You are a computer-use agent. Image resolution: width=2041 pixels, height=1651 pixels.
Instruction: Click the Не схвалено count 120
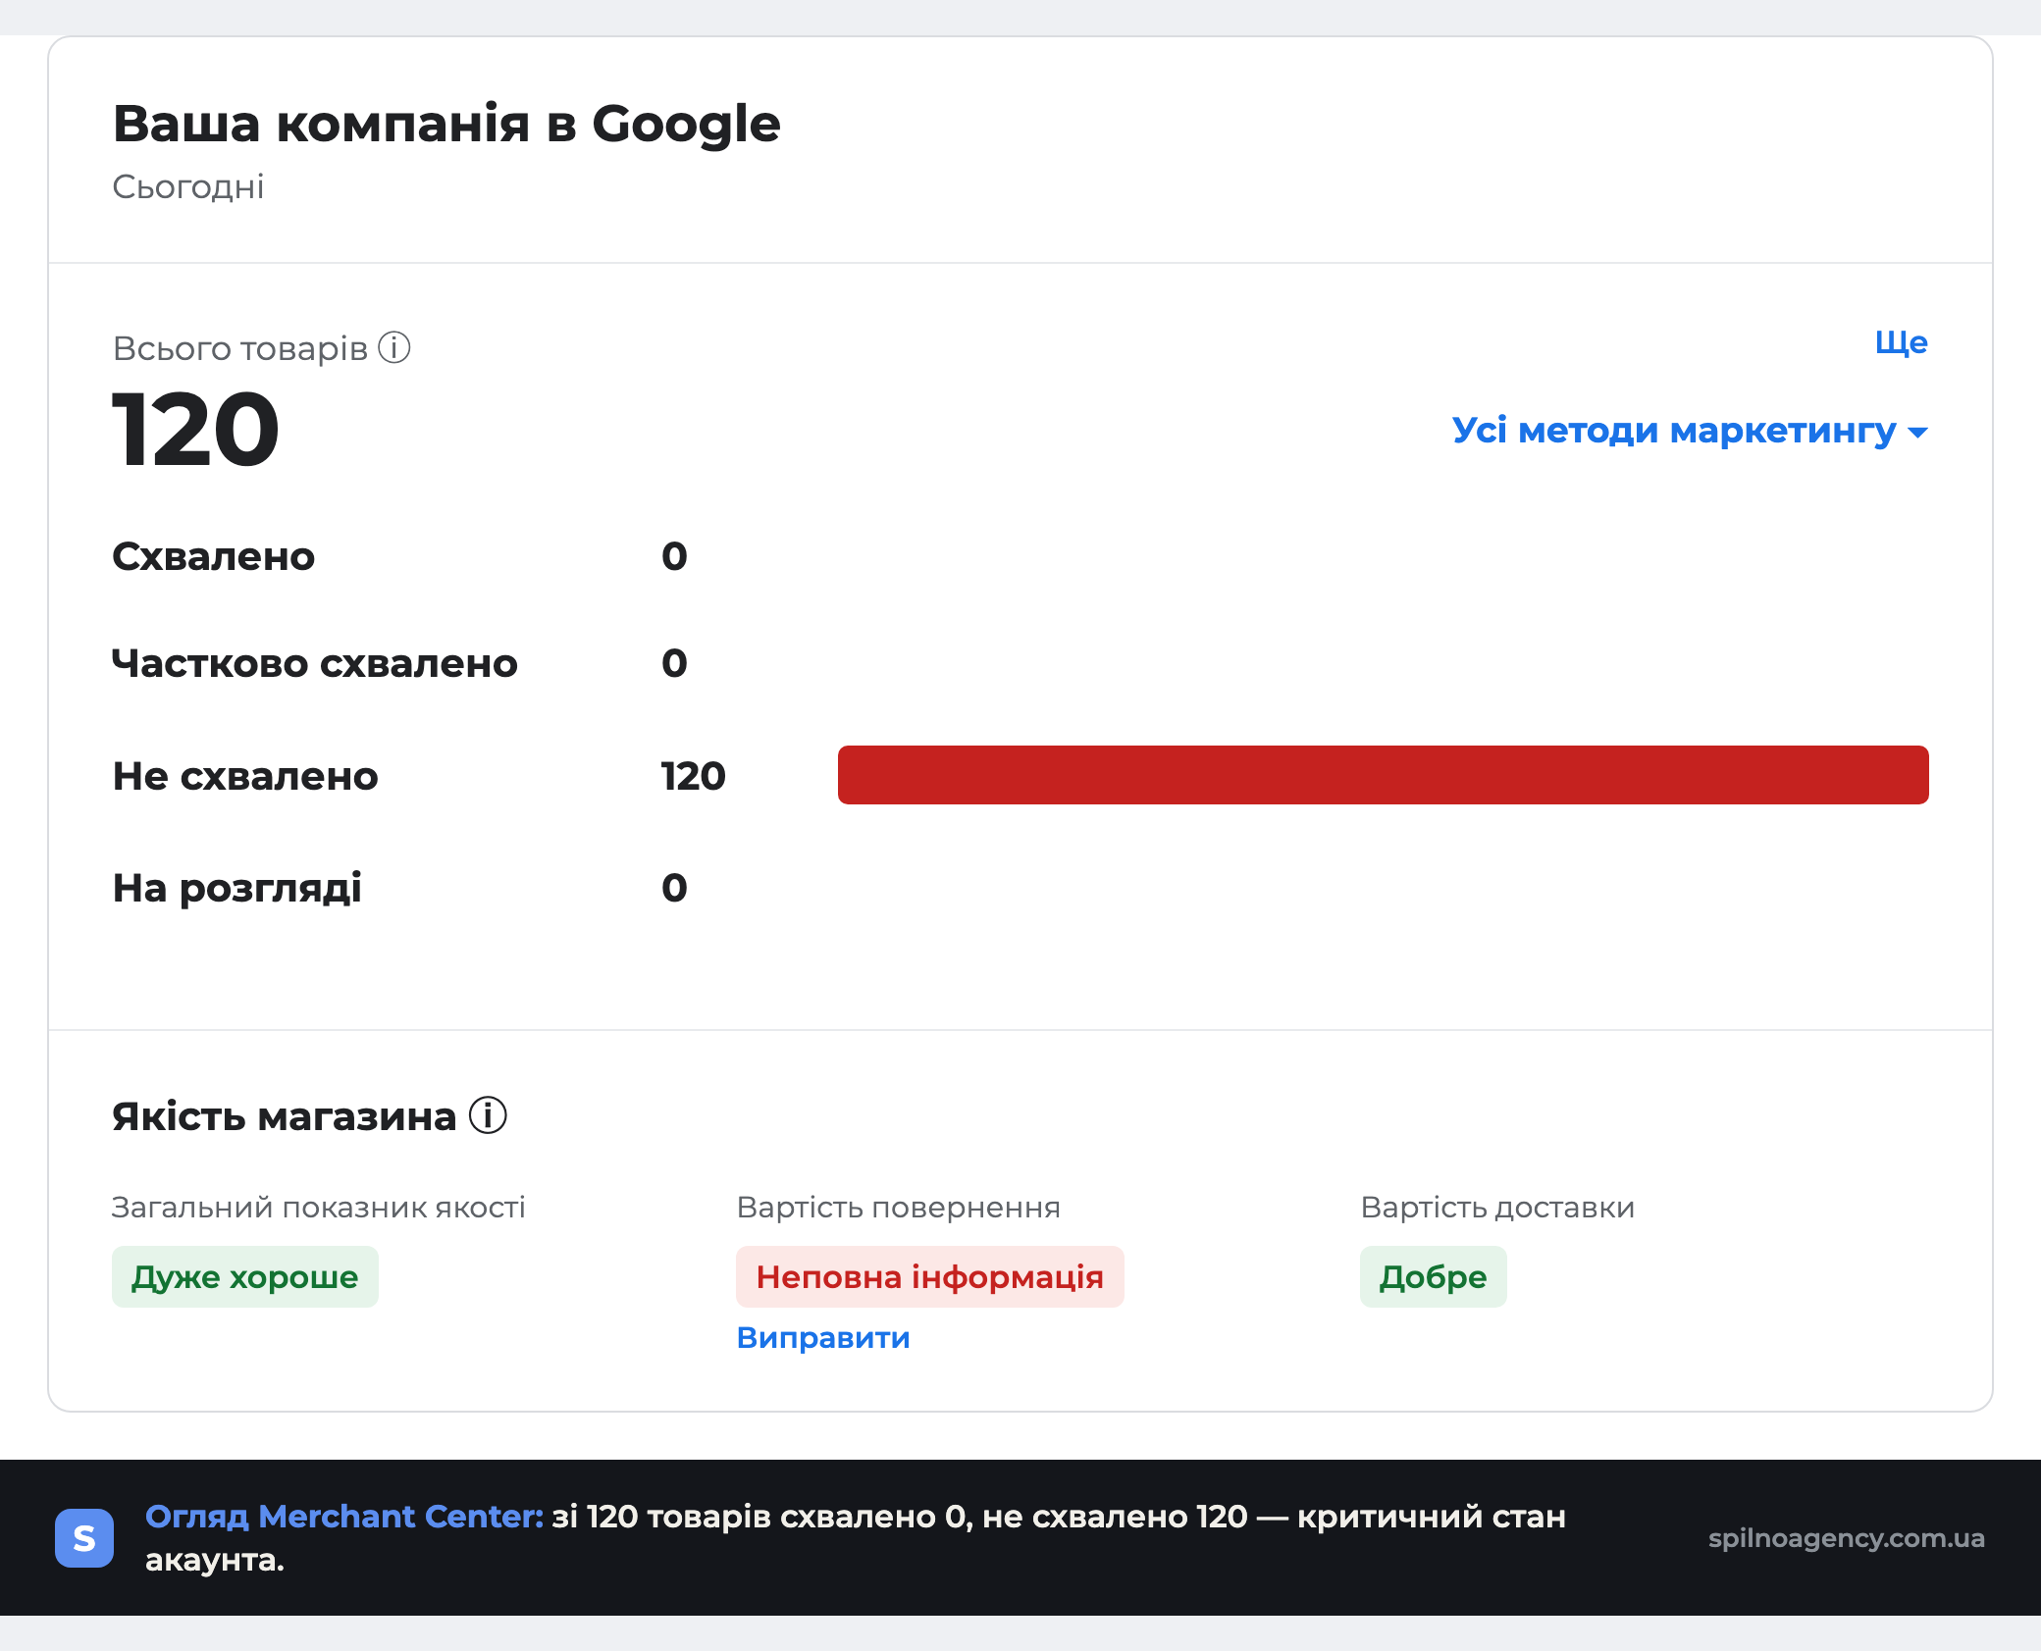693,776
